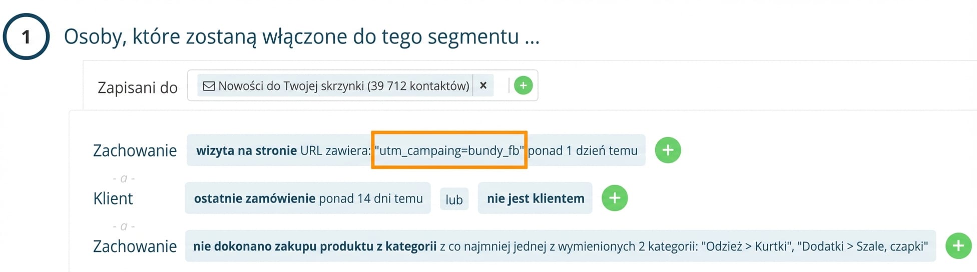
Task: Open the Nowości do Twojej skrzynki list selector
Action: click(x=343, y=86)
